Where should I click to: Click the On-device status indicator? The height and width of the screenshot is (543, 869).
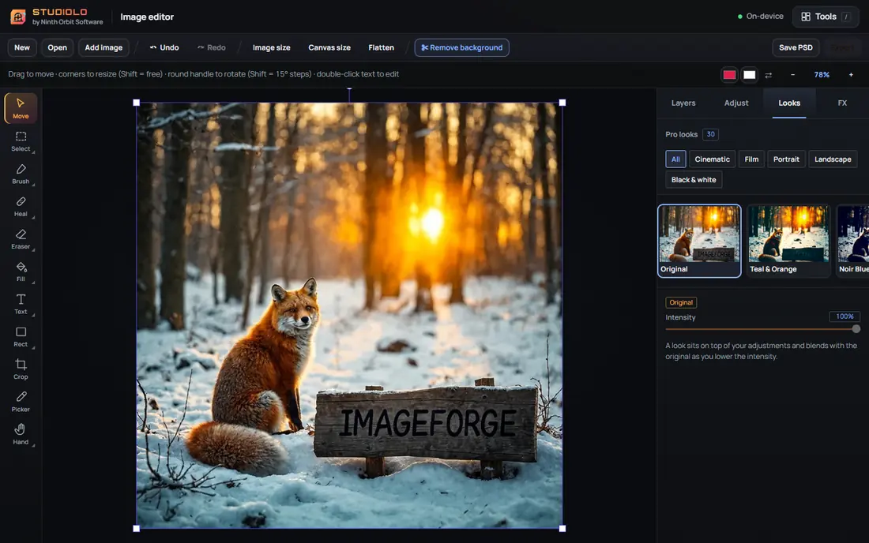pos(760,17)
